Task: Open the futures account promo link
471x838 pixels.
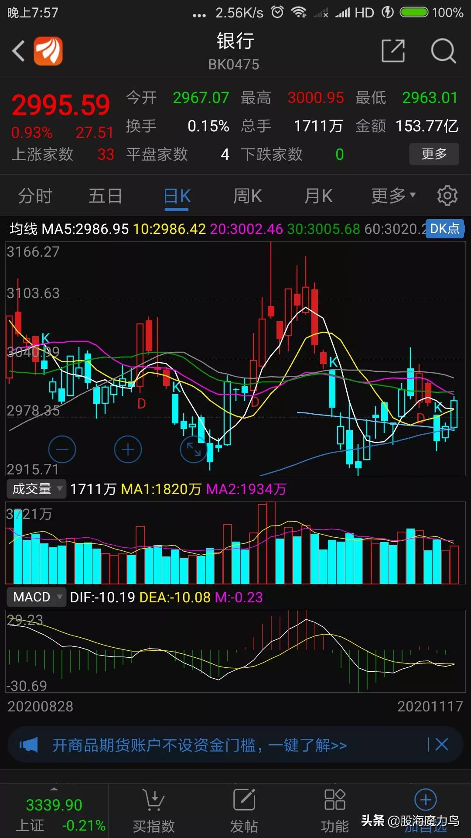Action: 200,745
